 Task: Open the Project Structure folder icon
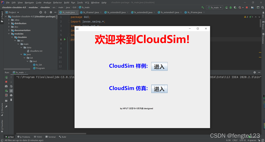tap(252, 7)
